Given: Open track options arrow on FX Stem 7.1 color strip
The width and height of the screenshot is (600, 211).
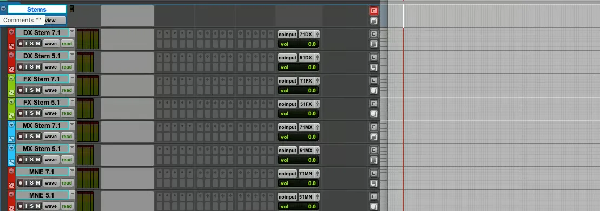Looking at the screenshot, I should pyautogui.click(x=11, y=79).
